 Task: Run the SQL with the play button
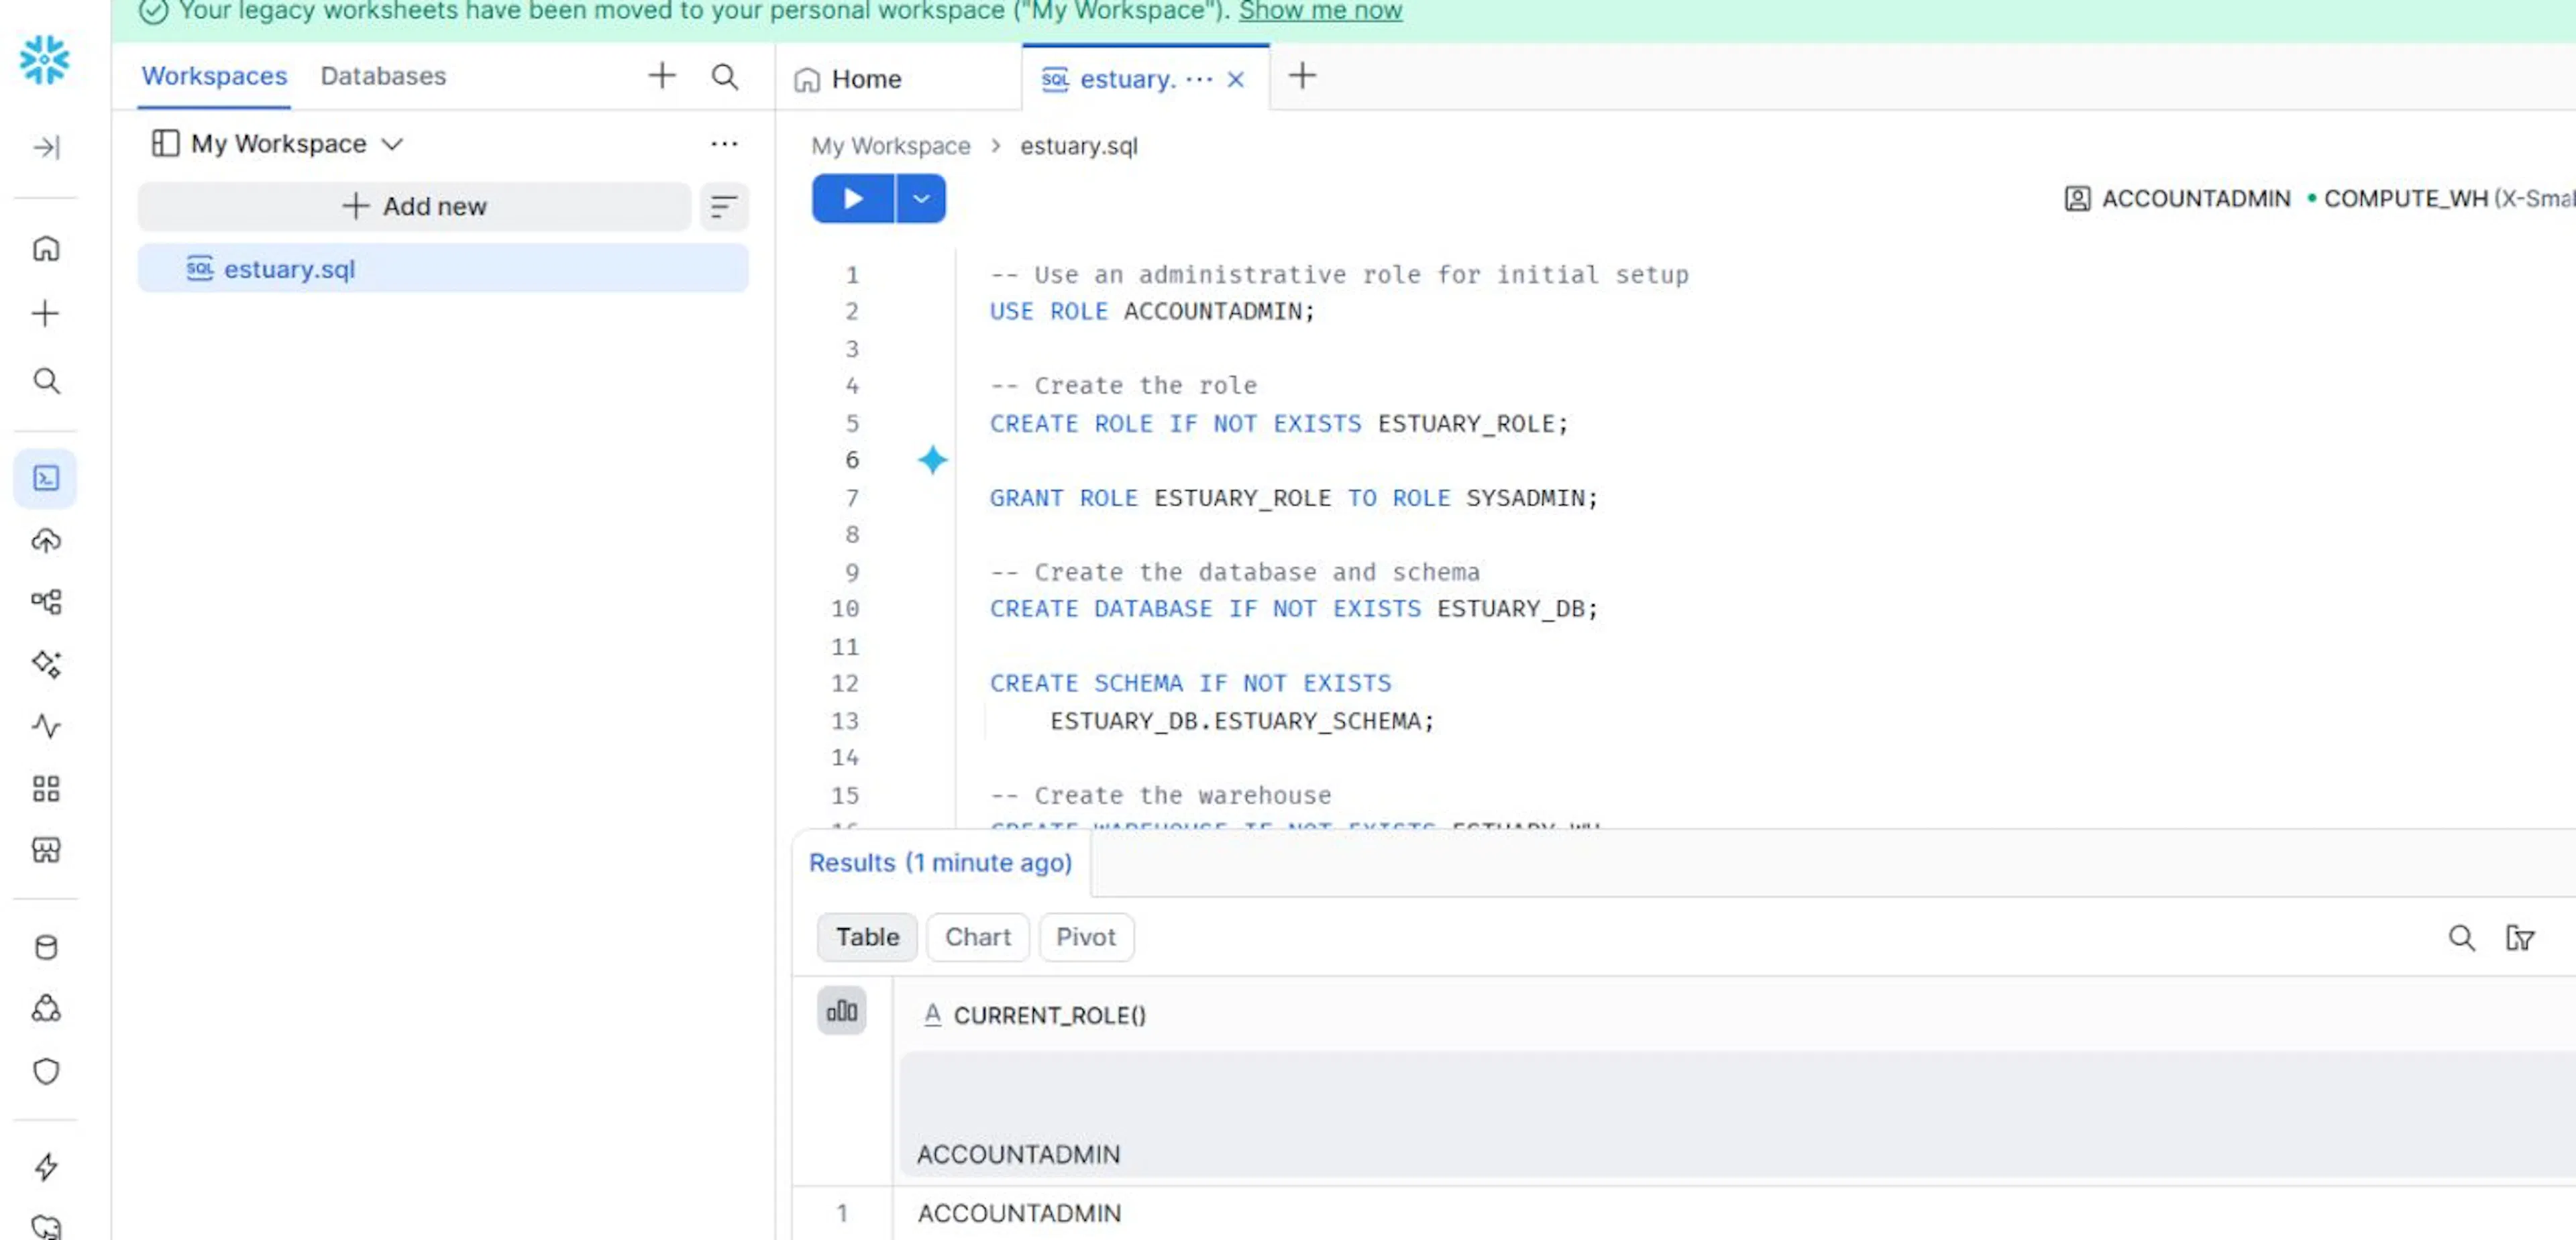853,199
